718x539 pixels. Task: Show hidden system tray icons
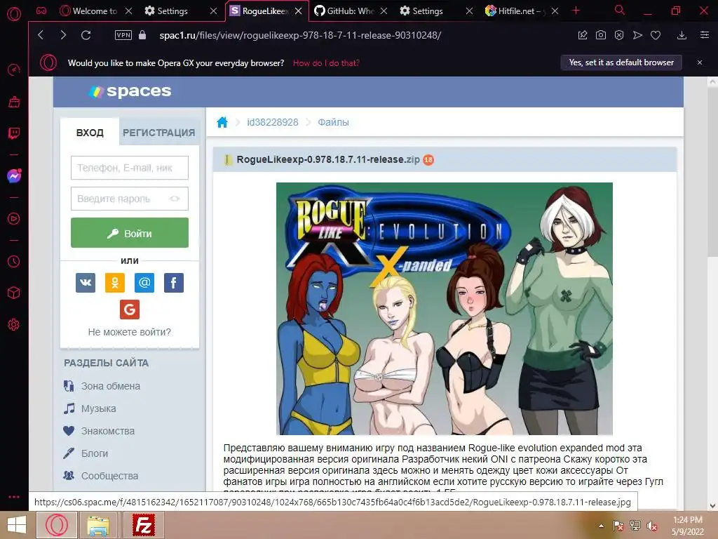[x=601, y=526]
